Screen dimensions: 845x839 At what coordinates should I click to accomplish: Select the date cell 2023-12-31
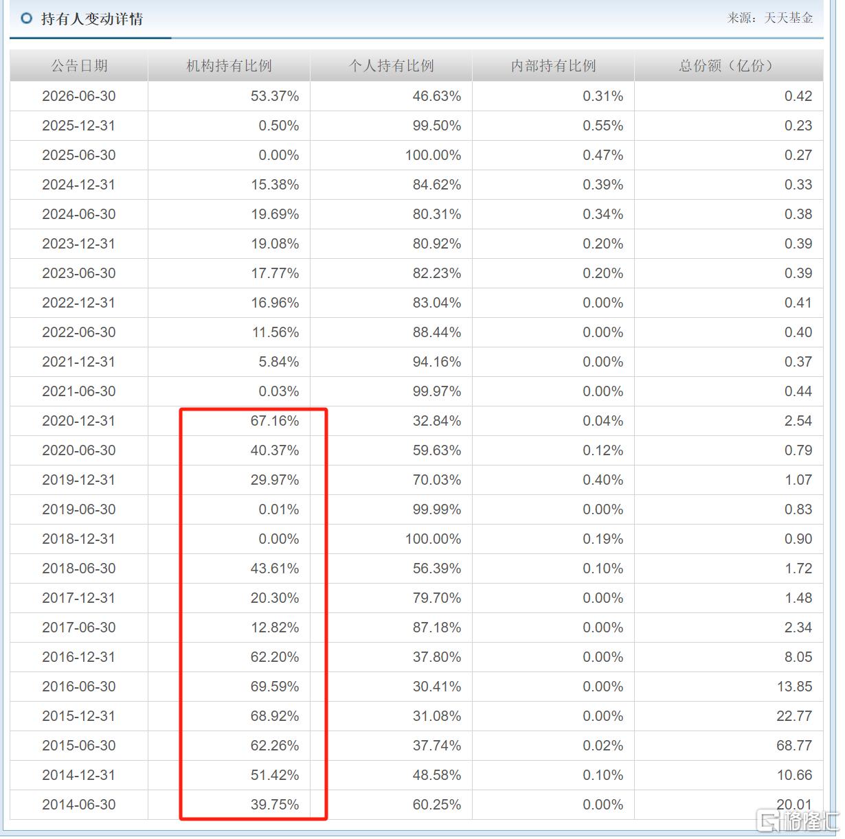point(79,244)
